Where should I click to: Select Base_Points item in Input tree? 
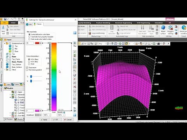pos(17,62)
